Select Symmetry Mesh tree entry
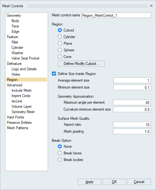The height and width of the screenshot is (190, 156). (x=23, y=112)
